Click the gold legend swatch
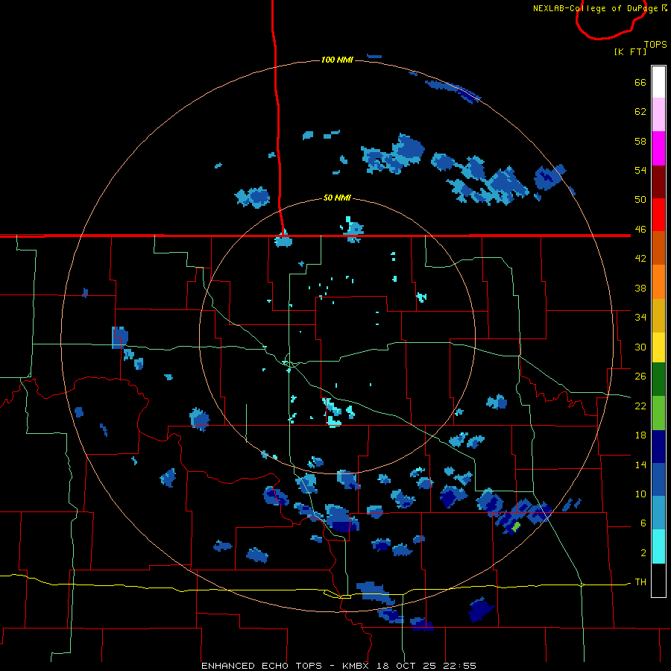This screenshot has width=671, height=671. coord(658,315)
